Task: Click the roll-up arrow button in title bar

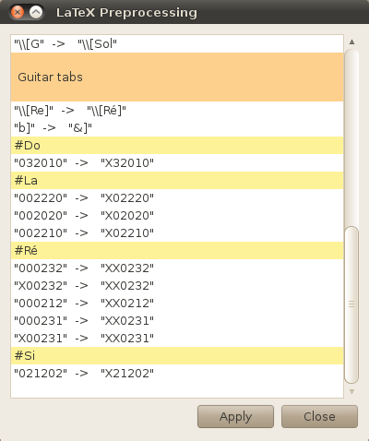Action: pyautogui.click(x=36, y=12)
